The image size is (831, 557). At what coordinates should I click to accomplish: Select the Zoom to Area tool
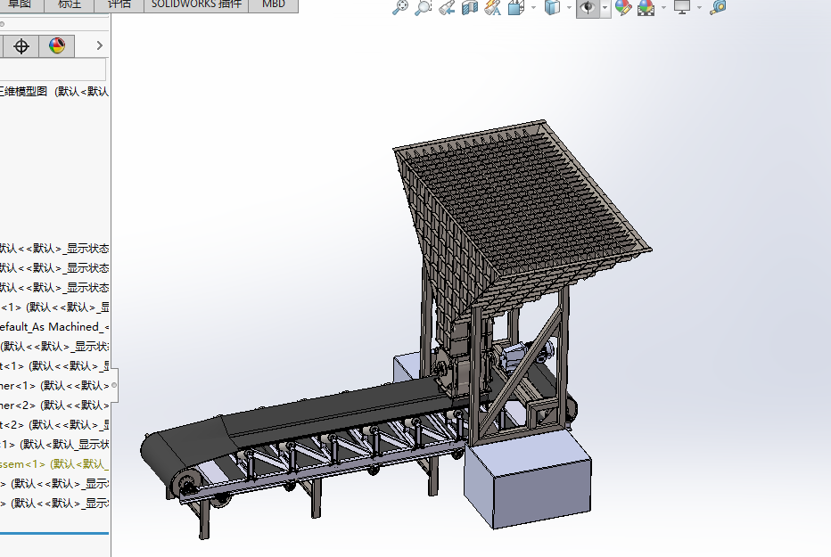pyautogui.click(x=424, y=8)
